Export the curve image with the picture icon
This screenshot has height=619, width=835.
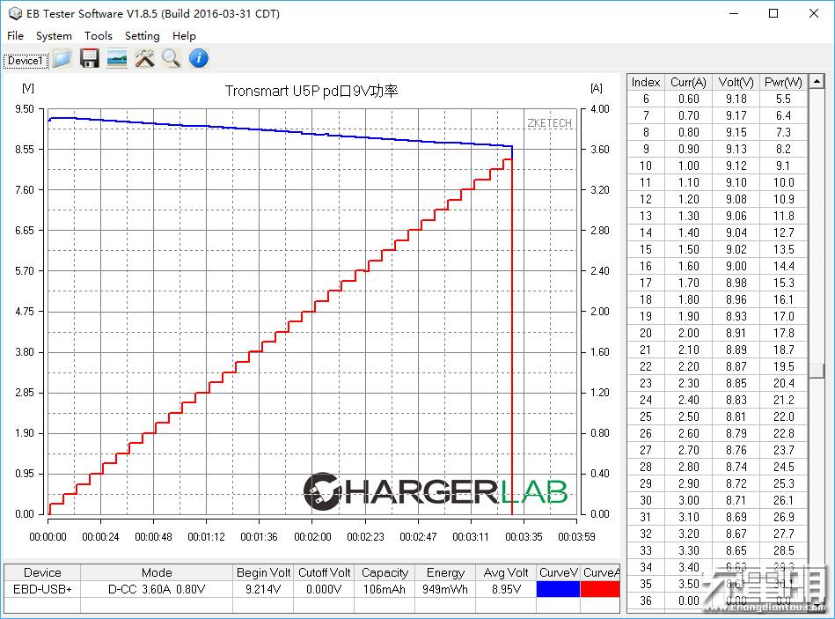tap(117, 58)
